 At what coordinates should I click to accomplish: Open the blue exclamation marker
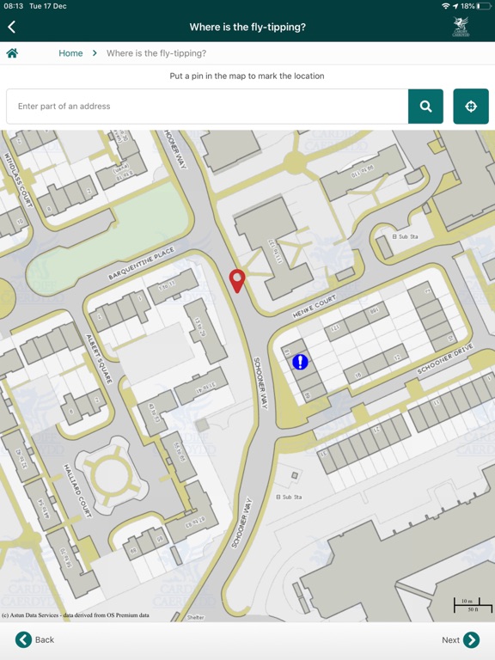point(300,362)
